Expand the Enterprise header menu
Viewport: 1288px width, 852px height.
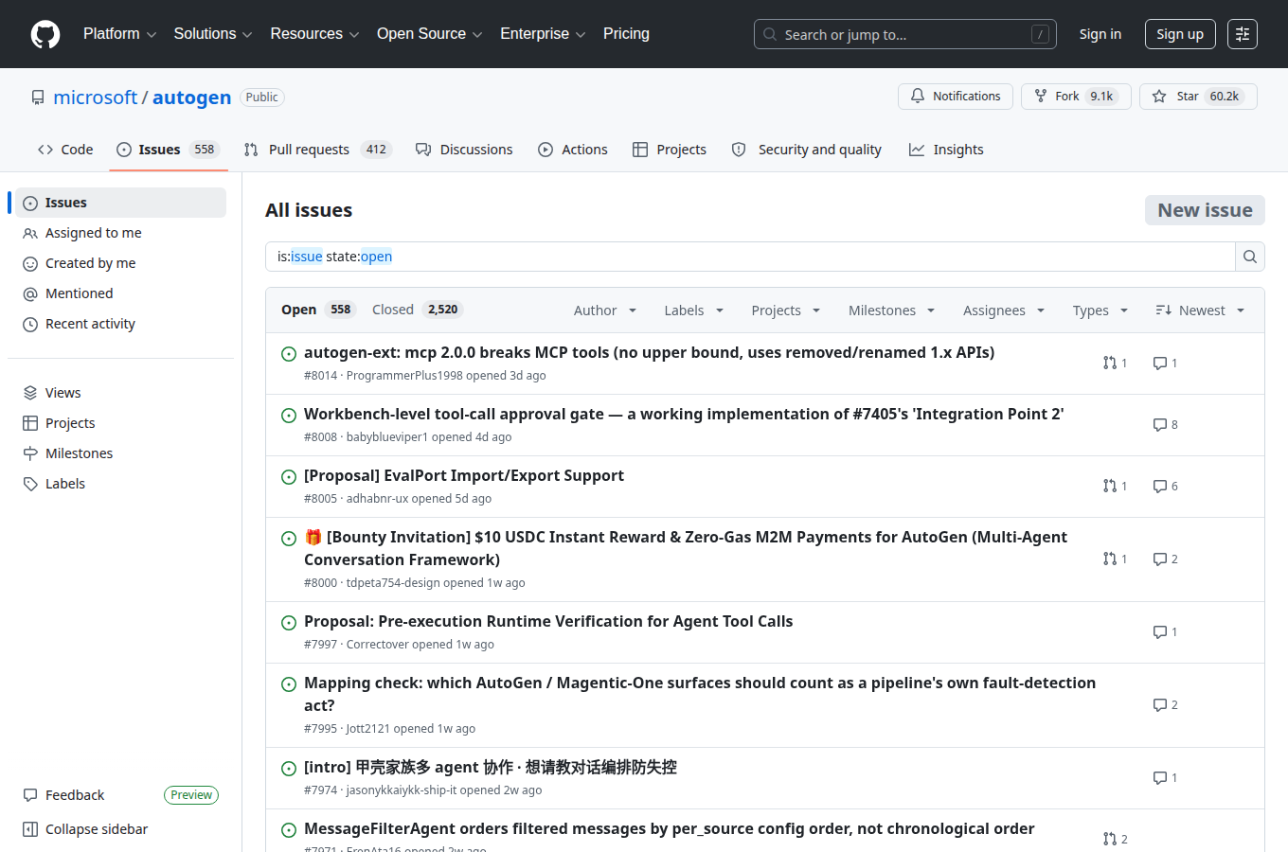coord(543,34)
